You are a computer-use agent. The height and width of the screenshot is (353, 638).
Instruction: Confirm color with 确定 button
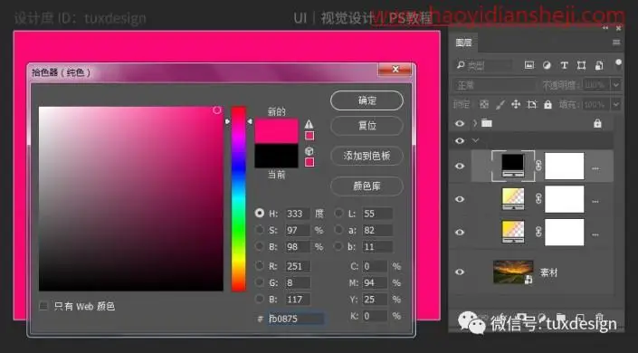coord(367,100)
